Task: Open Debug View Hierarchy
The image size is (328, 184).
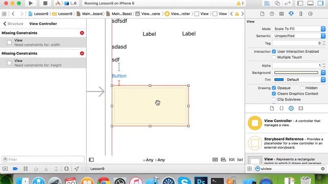Action: [x=66, y=169]
